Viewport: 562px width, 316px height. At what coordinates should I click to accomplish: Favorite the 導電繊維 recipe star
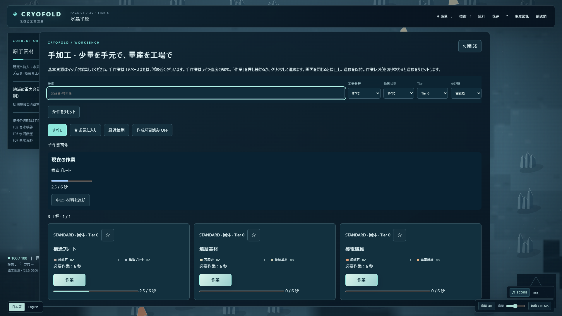400,235
